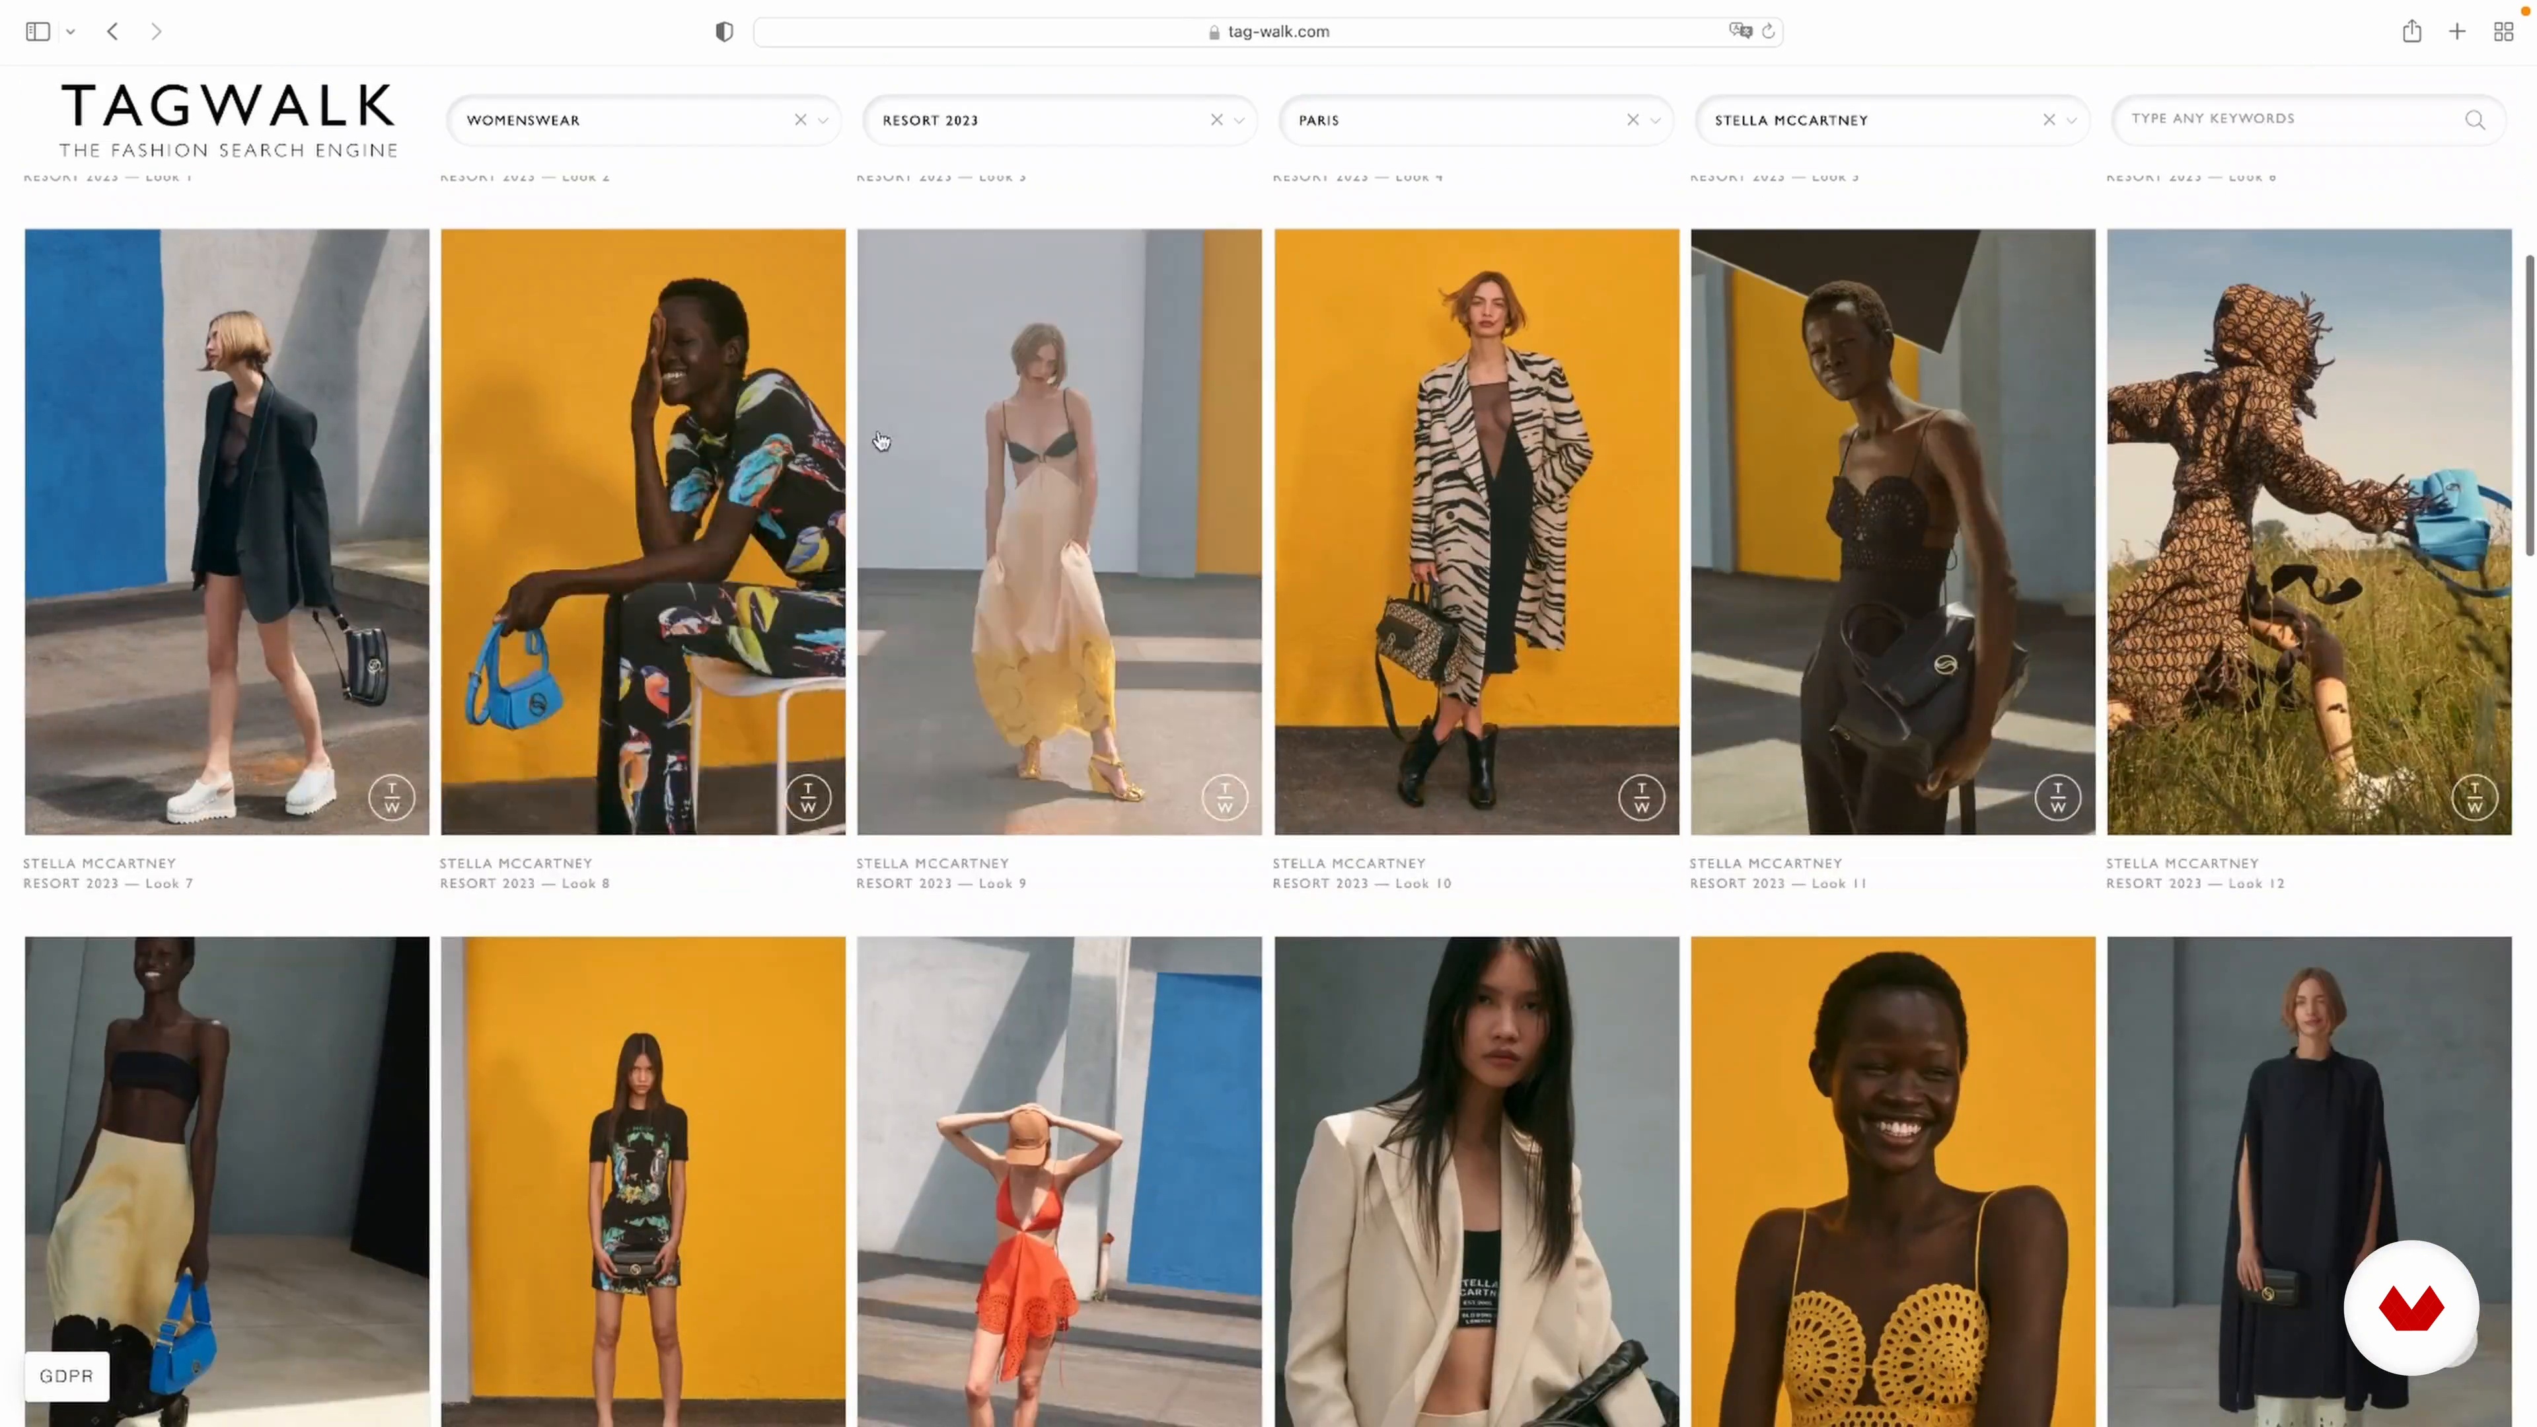The width and height of the screenshot is (2537, 1427).
Task: Click the TW badge on Look 10
Action: click(1642, 797)
